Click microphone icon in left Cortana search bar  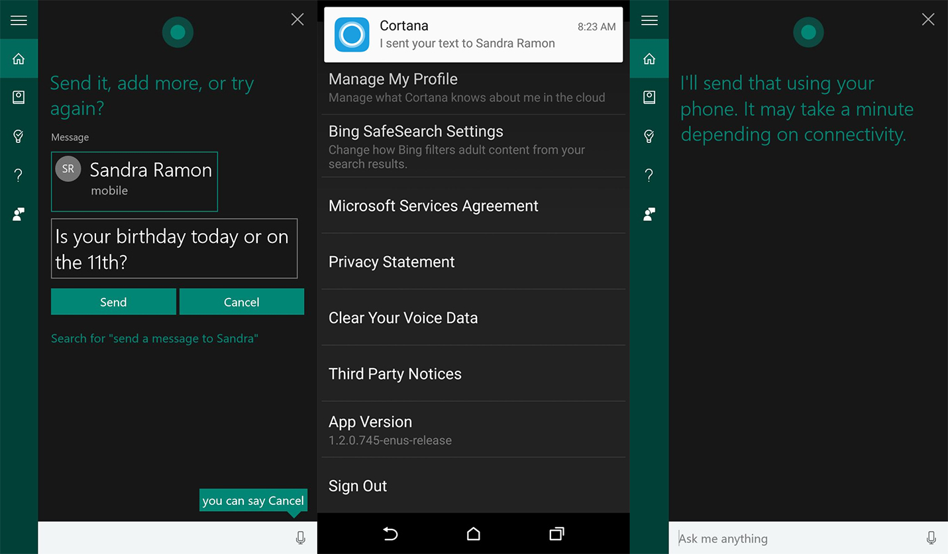coord(301,538)
